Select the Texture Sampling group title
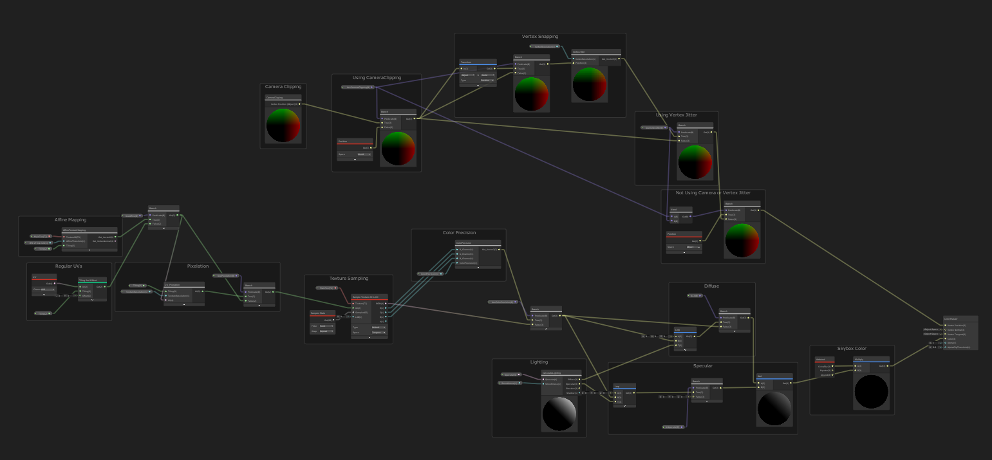The image size is (992, 460). pyautogui.click(x=349, y=279)
